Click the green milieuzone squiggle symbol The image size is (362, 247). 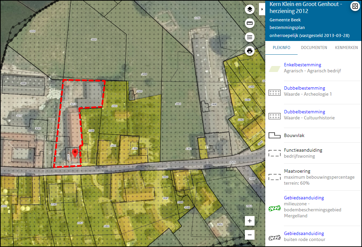coord(274,208)
